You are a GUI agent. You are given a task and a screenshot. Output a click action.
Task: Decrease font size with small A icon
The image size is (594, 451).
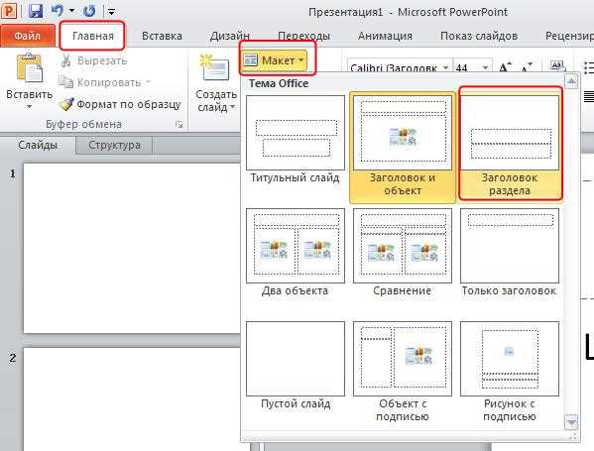tap(527, 67)
